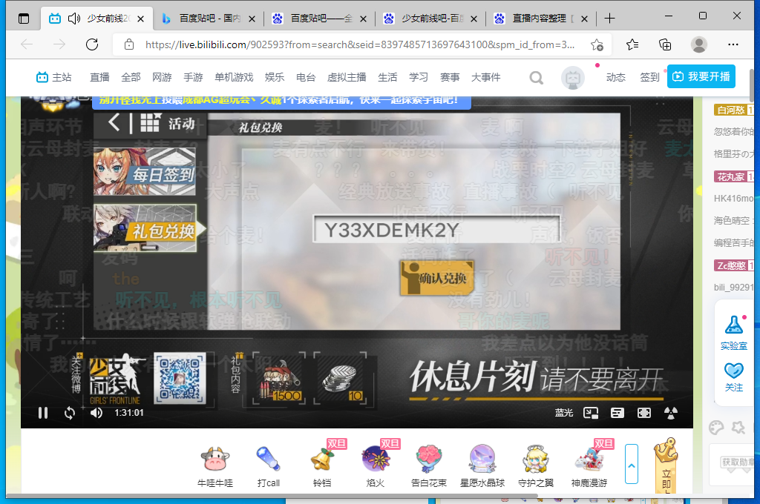This screenshot has width=760, height=504.
Task: Close the 百度贴吧——全 tab
Action: point(363,19)
